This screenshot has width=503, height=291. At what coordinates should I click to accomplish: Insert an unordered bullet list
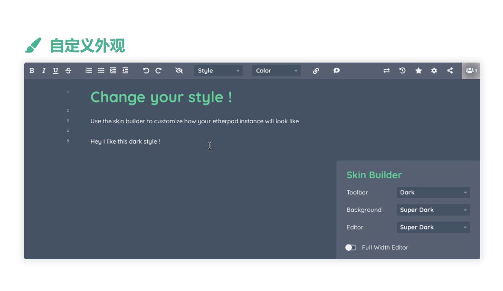101,71
